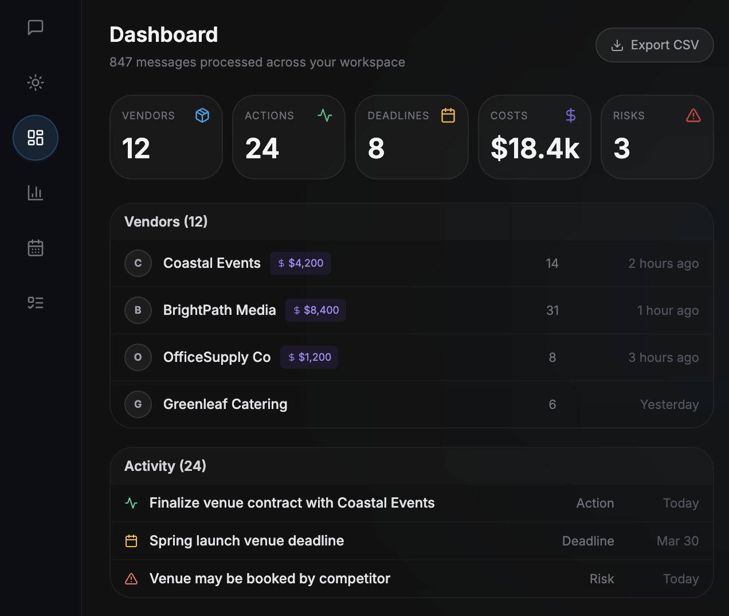Image resolution: width=729 pixels, height=616 pixels.
Task: Click the warning triangle on the Risks card
Action: (x=693, y=115)
